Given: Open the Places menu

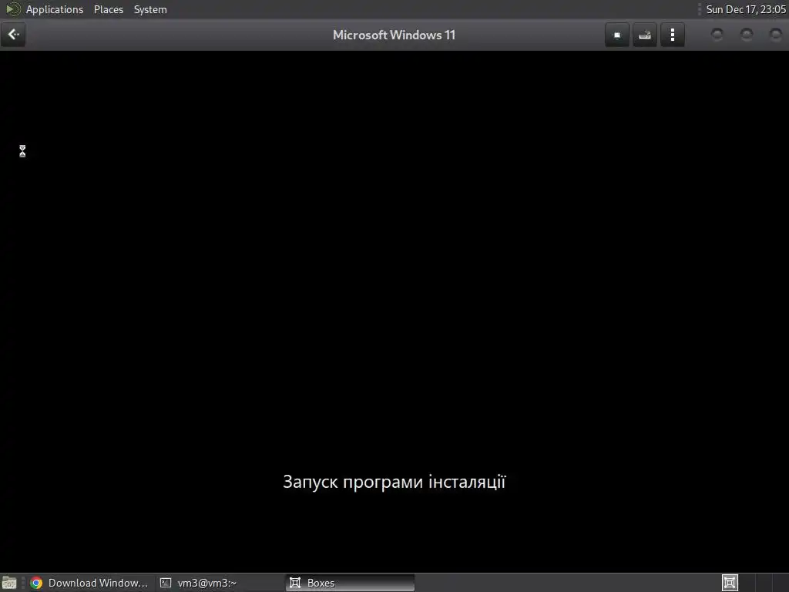Looking at the screenshot, I should pos(108,9).
